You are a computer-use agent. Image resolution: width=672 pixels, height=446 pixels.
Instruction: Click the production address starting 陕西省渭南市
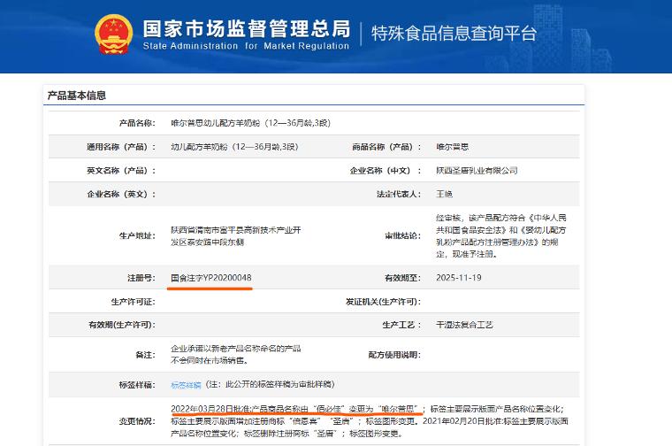tap(236, 236)
